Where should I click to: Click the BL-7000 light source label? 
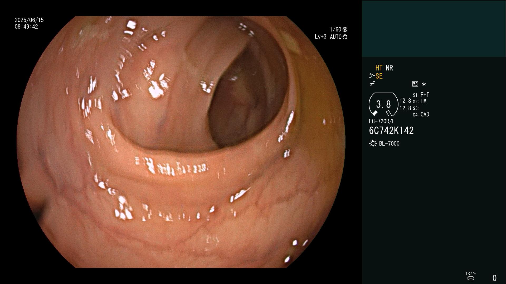(389, 144)
